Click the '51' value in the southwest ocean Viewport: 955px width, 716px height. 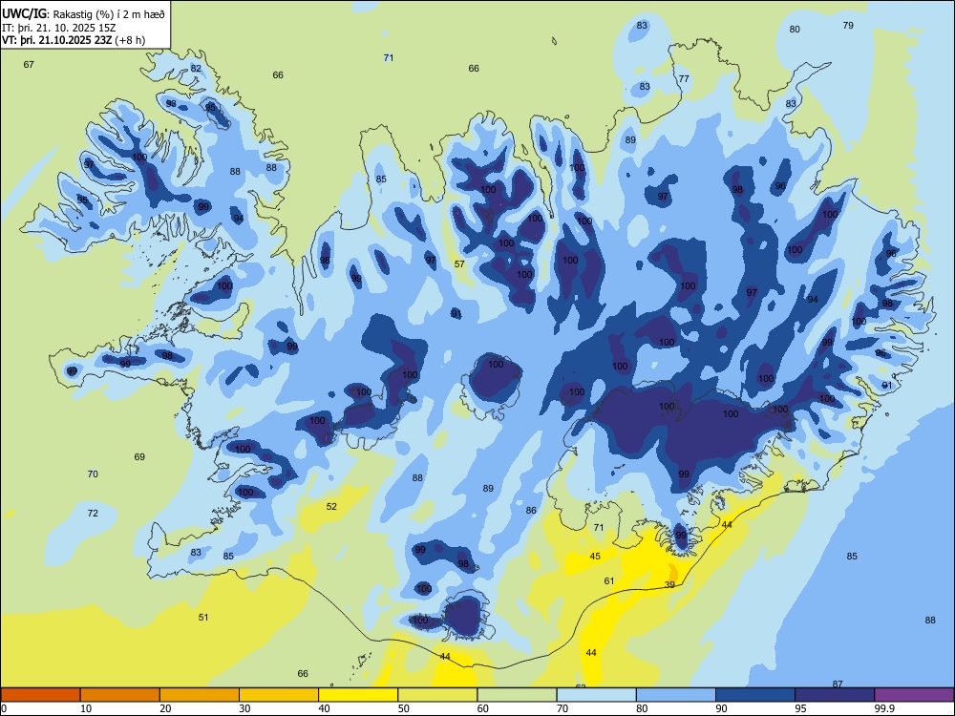[203, 618]
